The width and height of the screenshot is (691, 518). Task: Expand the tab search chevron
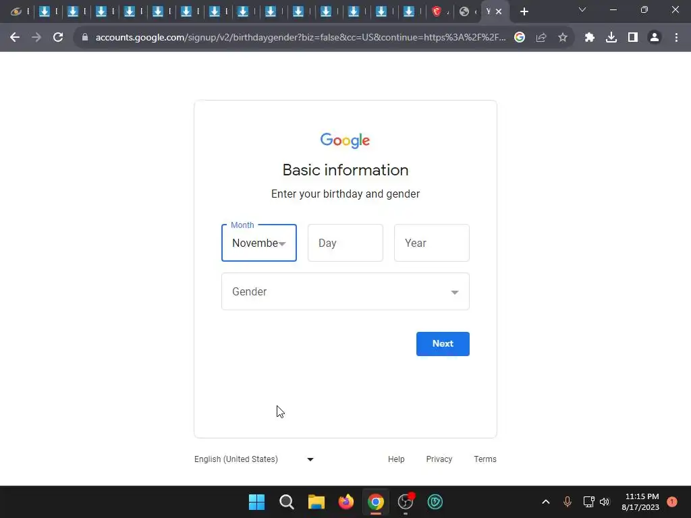tap(582, 9)
